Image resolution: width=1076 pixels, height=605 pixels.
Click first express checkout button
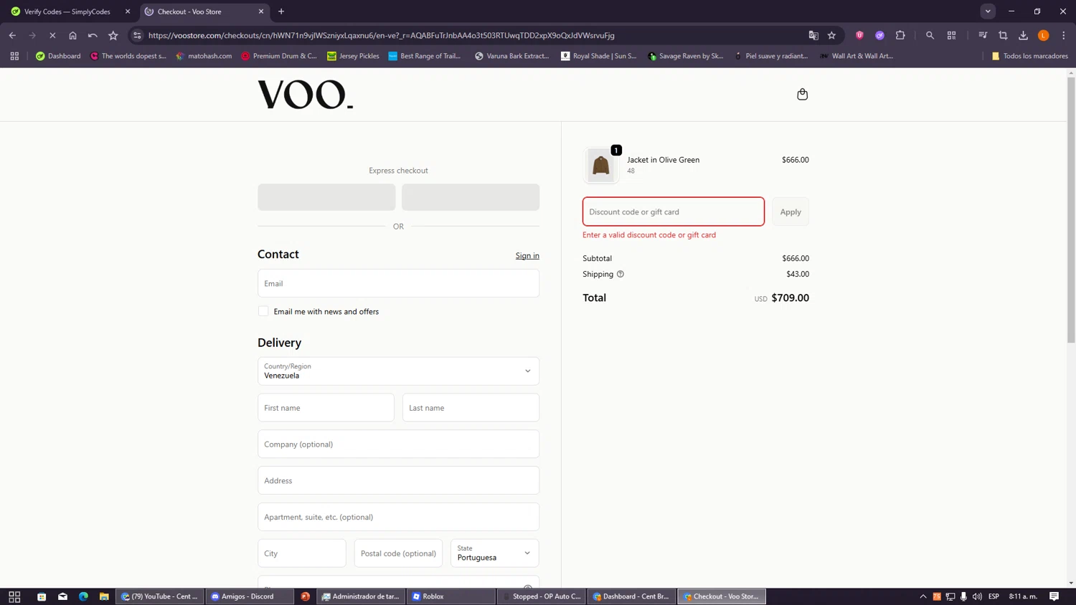click(326, 197)
